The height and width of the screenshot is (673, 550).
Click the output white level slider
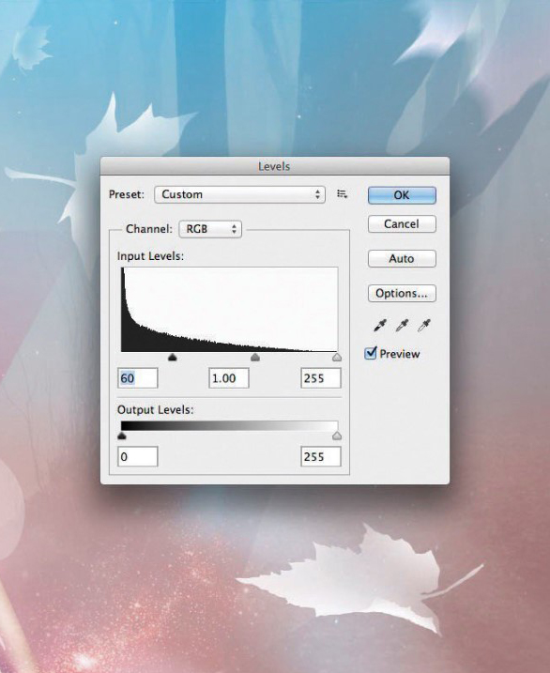coord(337,436)
